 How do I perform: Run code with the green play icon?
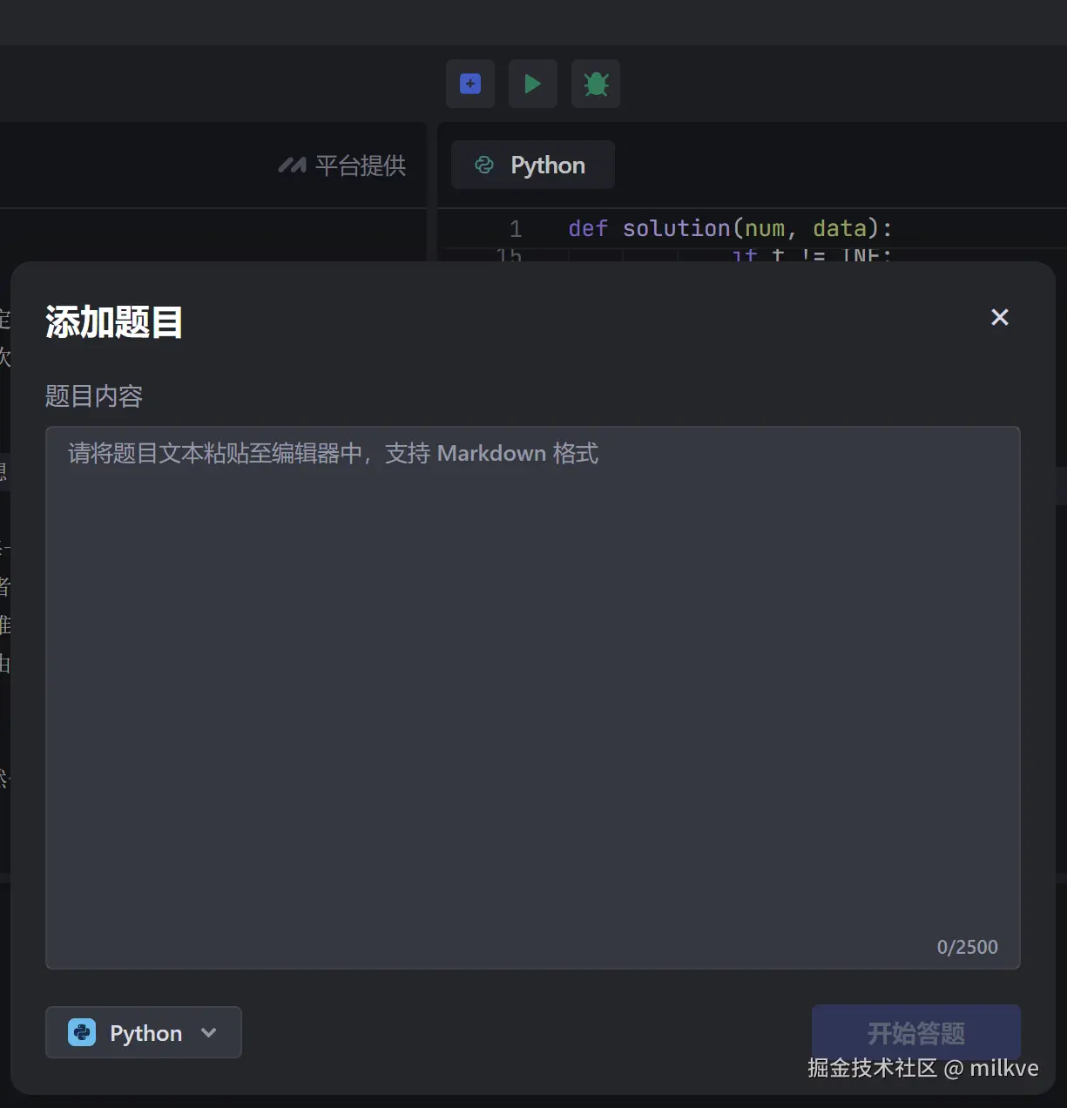[533, 84]
